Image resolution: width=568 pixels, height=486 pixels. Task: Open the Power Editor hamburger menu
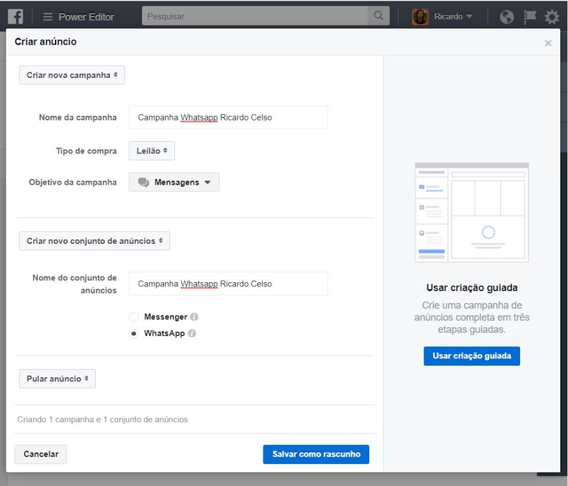coord(48,17)
